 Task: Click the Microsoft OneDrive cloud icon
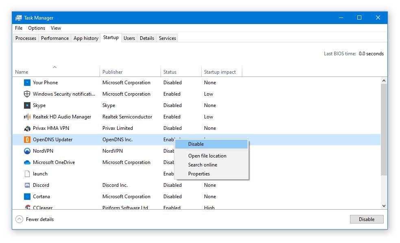tap(27, 162)
